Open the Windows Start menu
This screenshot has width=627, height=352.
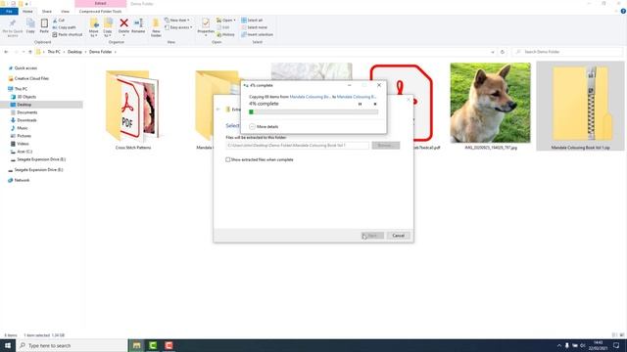point(8,345)
